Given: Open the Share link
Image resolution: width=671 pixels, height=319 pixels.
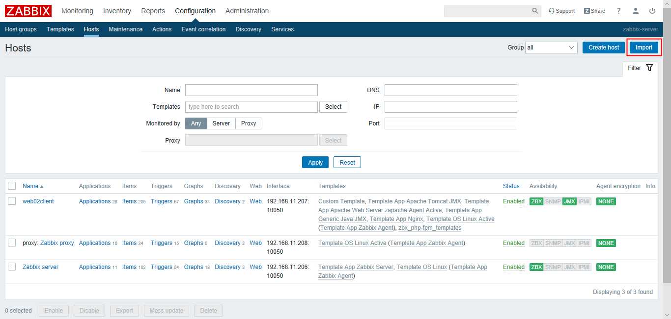Looking at the screenshot, I should tap(594, 11).
